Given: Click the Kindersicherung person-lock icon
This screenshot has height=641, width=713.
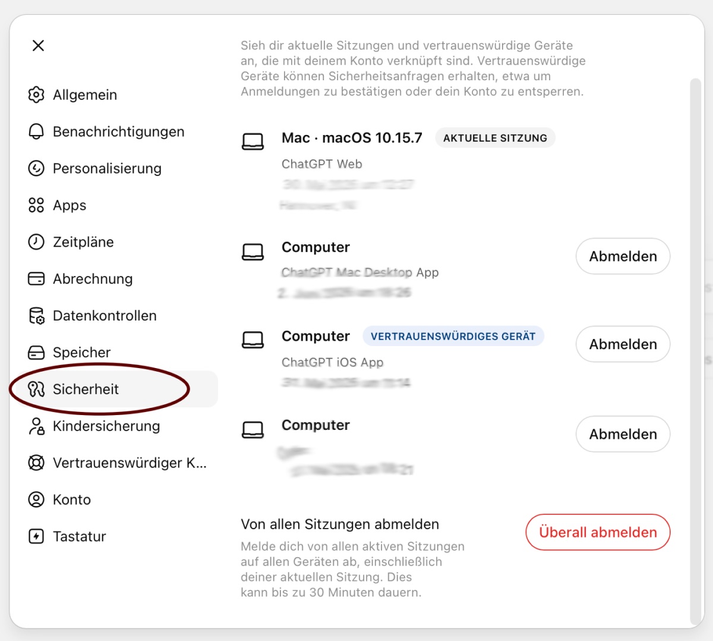Looking at the screenshot, I should [x=36, y=426].
